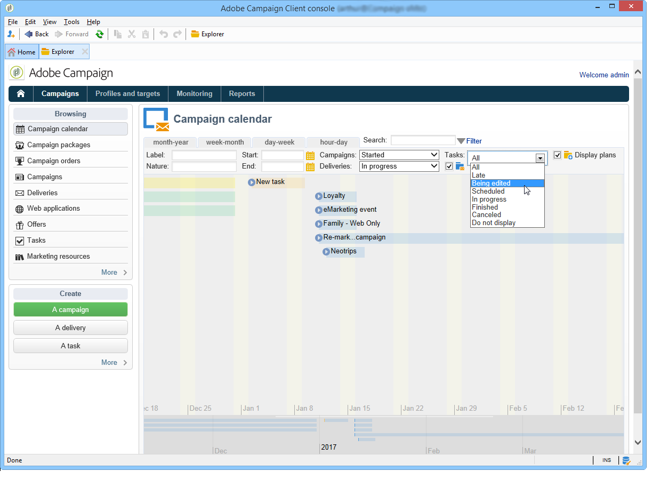660x487 pixels.
Task: Click the Family - Web Only arrow icon
Action: pyautogui.click(x=319, y=224)
